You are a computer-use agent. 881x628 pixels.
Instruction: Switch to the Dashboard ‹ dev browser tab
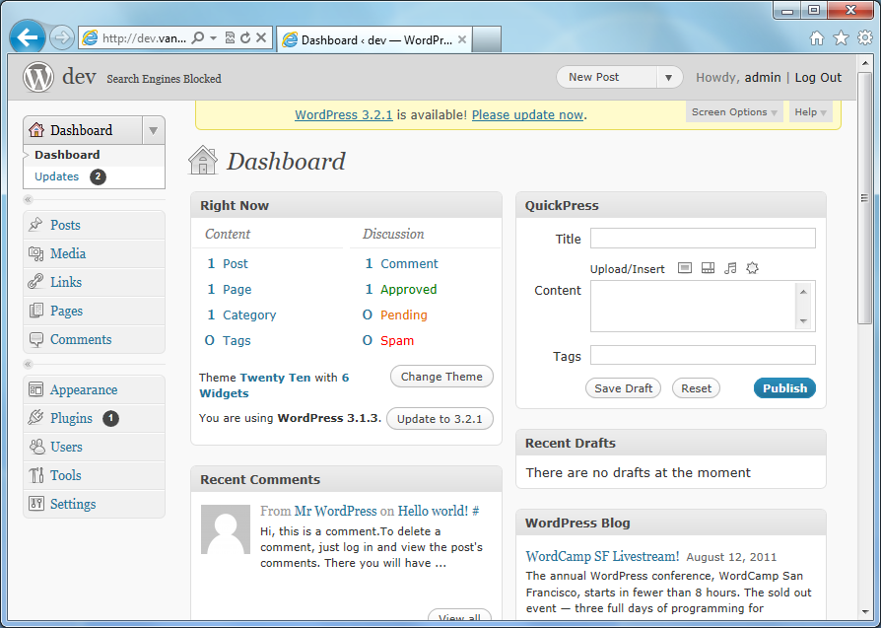click(x=374, y=39)
